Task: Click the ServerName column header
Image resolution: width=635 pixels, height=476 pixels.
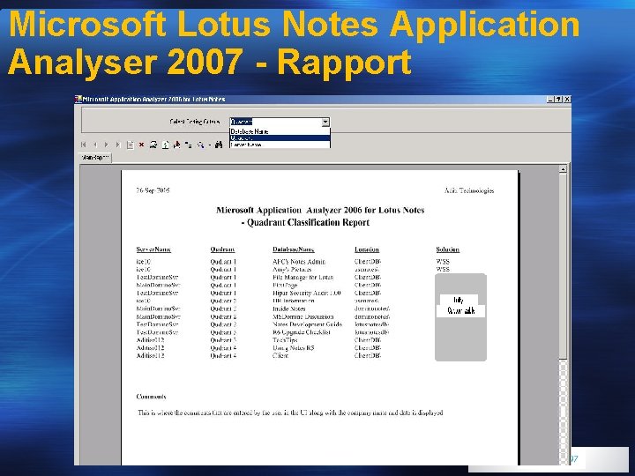Action: click(x=153, y=249)
